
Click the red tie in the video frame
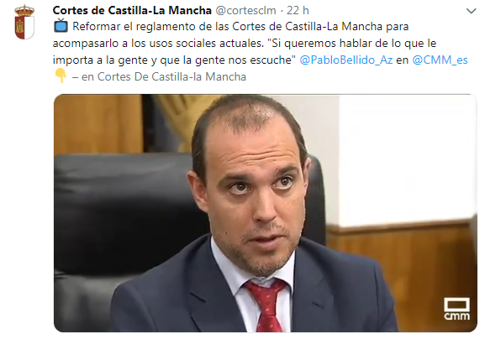coord(267,305)
